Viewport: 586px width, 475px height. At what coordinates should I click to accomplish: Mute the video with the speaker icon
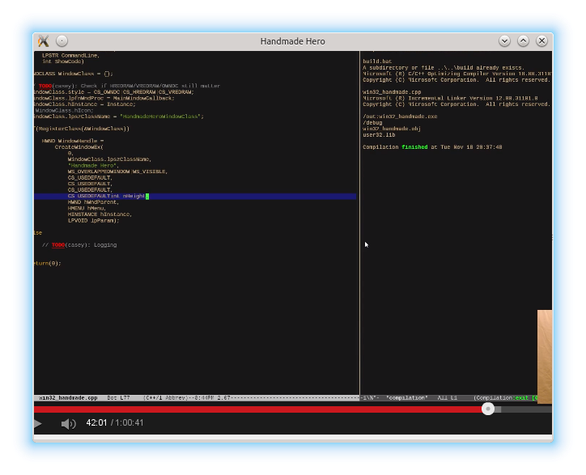69,423
